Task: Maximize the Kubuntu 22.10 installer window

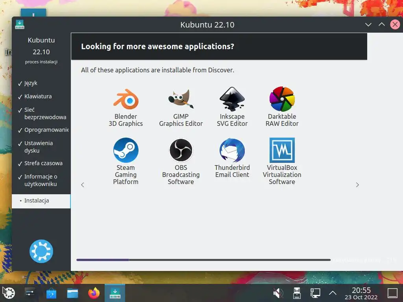Action: pos(382,25)
